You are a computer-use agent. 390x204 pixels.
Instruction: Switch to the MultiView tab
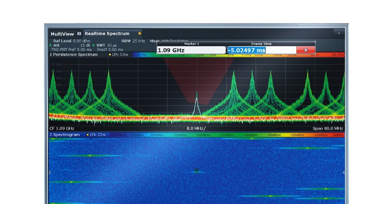[62, 34]
